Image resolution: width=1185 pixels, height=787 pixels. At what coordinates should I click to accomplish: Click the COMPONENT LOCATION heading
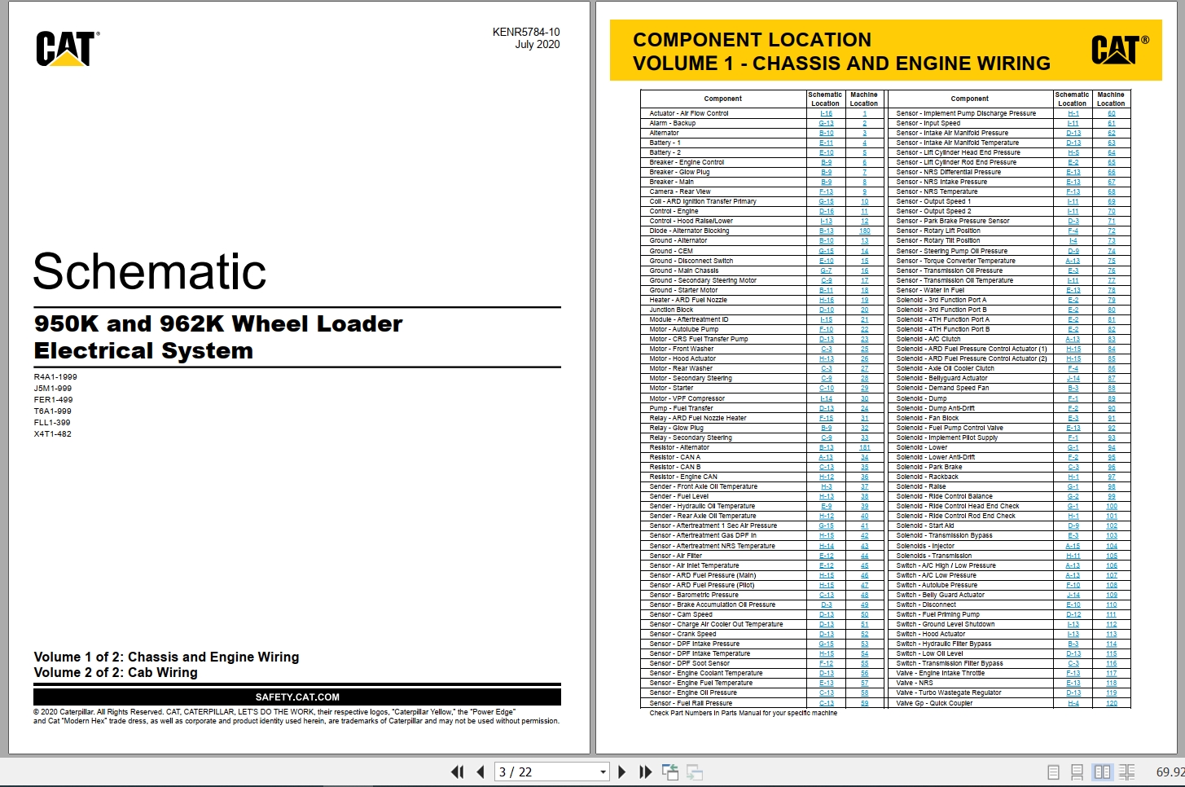752,40
